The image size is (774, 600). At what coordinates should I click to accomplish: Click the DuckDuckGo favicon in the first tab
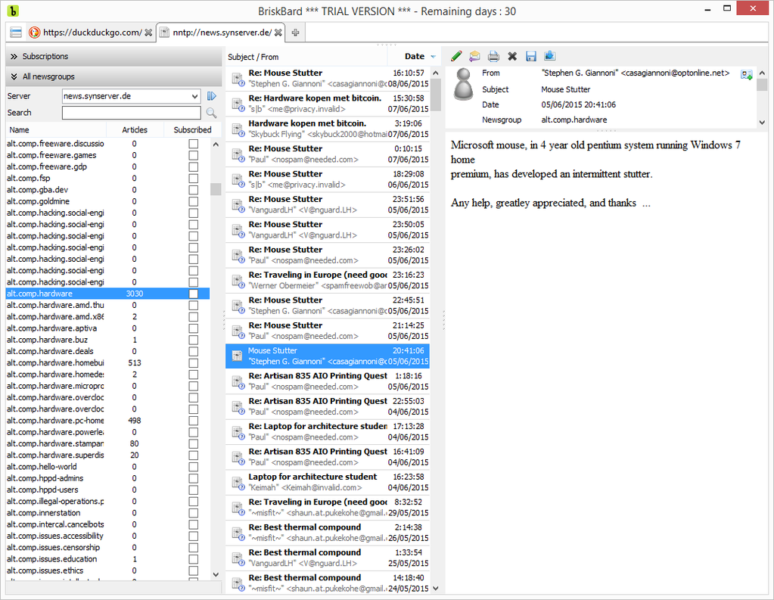click(x=34, y=33)
